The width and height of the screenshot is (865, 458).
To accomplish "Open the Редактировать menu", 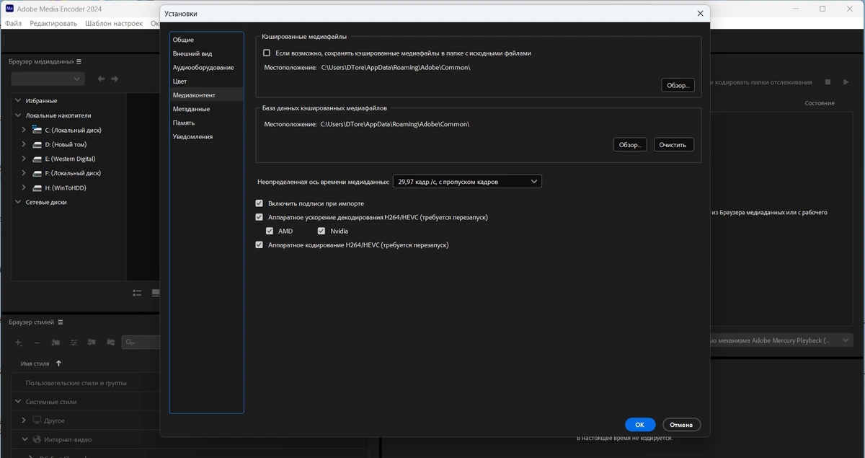I will tap(53, 23).
